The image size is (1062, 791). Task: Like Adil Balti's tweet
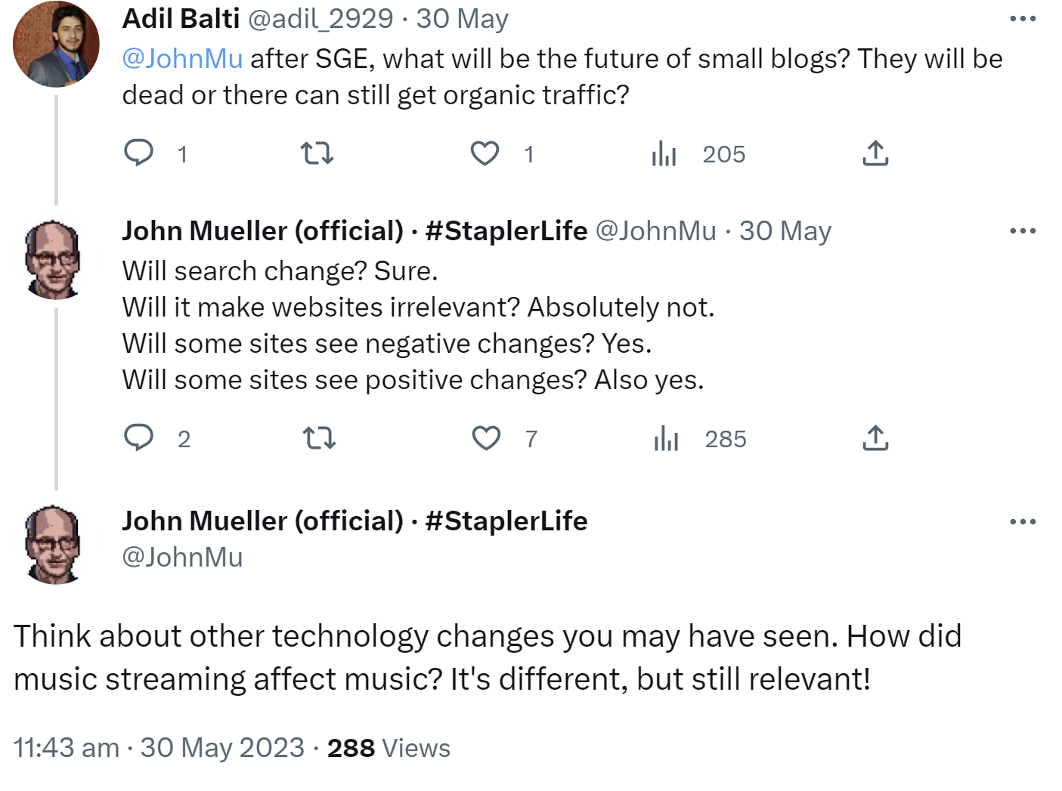pos(485,153)
